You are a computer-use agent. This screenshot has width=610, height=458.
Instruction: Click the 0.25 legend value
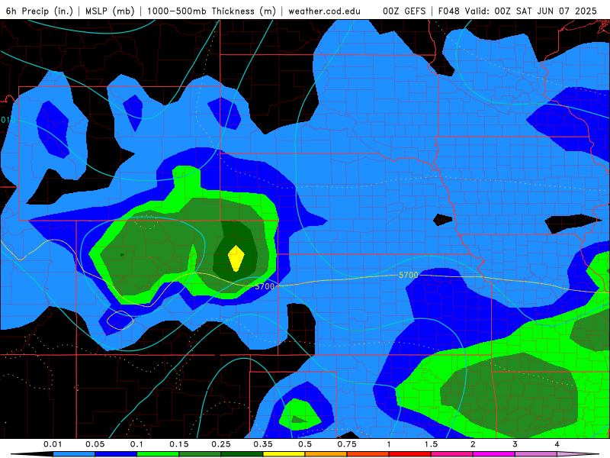pyautogui.click(x=221, y=444)
